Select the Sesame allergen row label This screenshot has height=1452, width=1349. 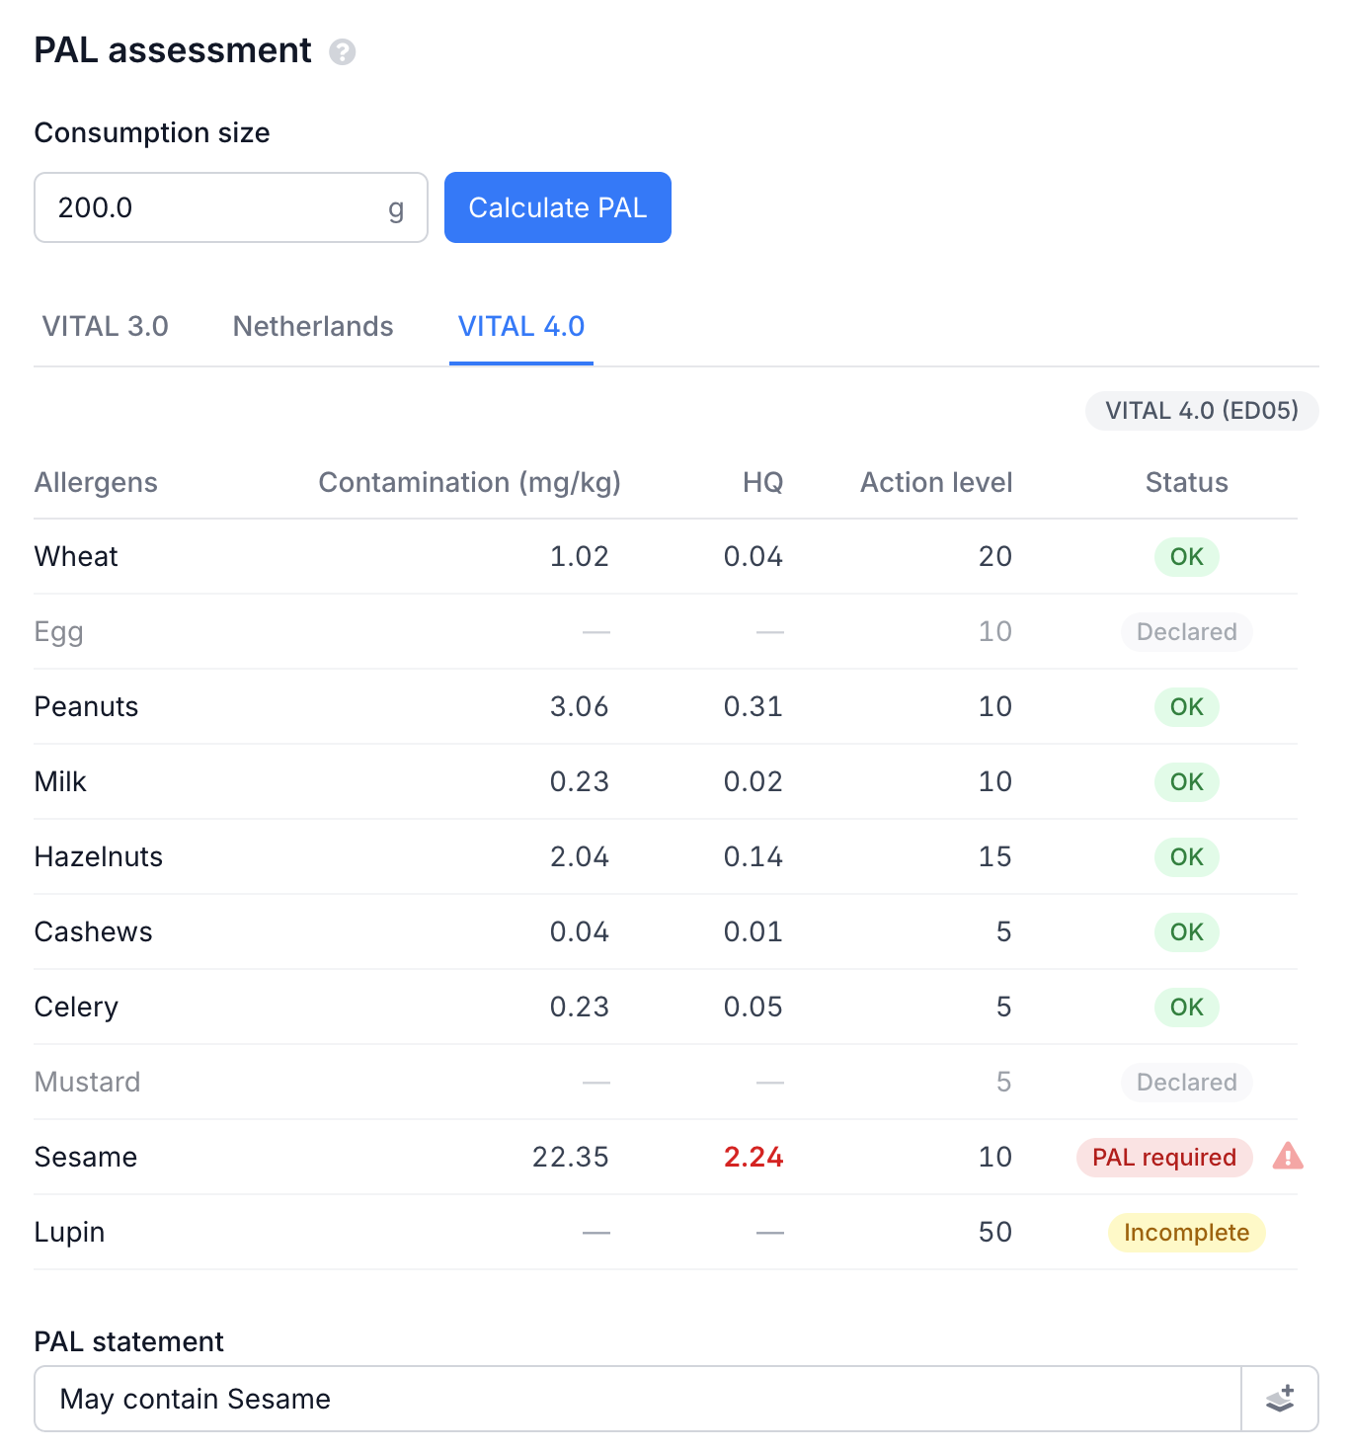86,1157
